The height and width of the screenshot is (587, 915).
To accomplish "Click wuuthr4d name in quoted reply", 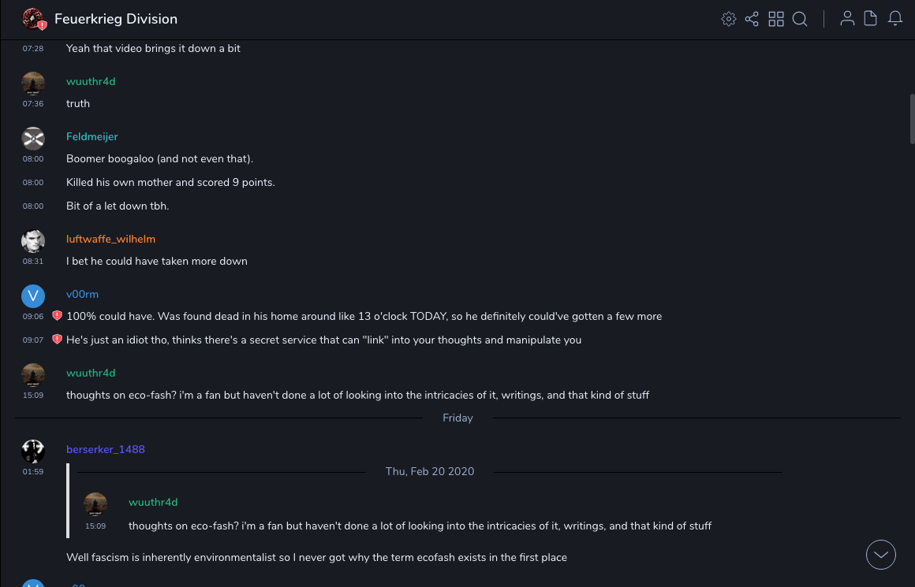I will pyautogui.click(x=153, y=502).
